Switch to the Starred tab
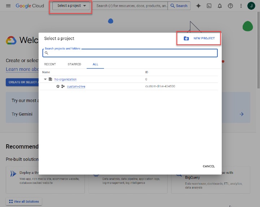 point(74,64)
